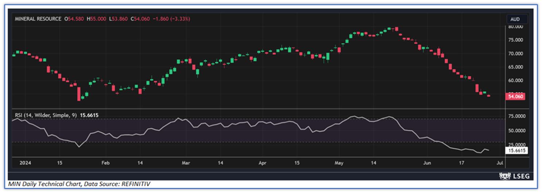Click the AUD currency button

tap(516, 19)
